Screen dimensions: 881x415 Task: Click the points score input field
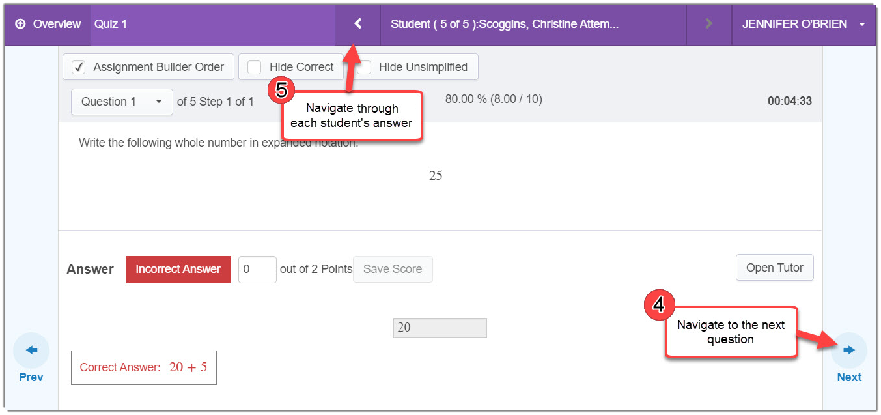(x=257, y=269)
